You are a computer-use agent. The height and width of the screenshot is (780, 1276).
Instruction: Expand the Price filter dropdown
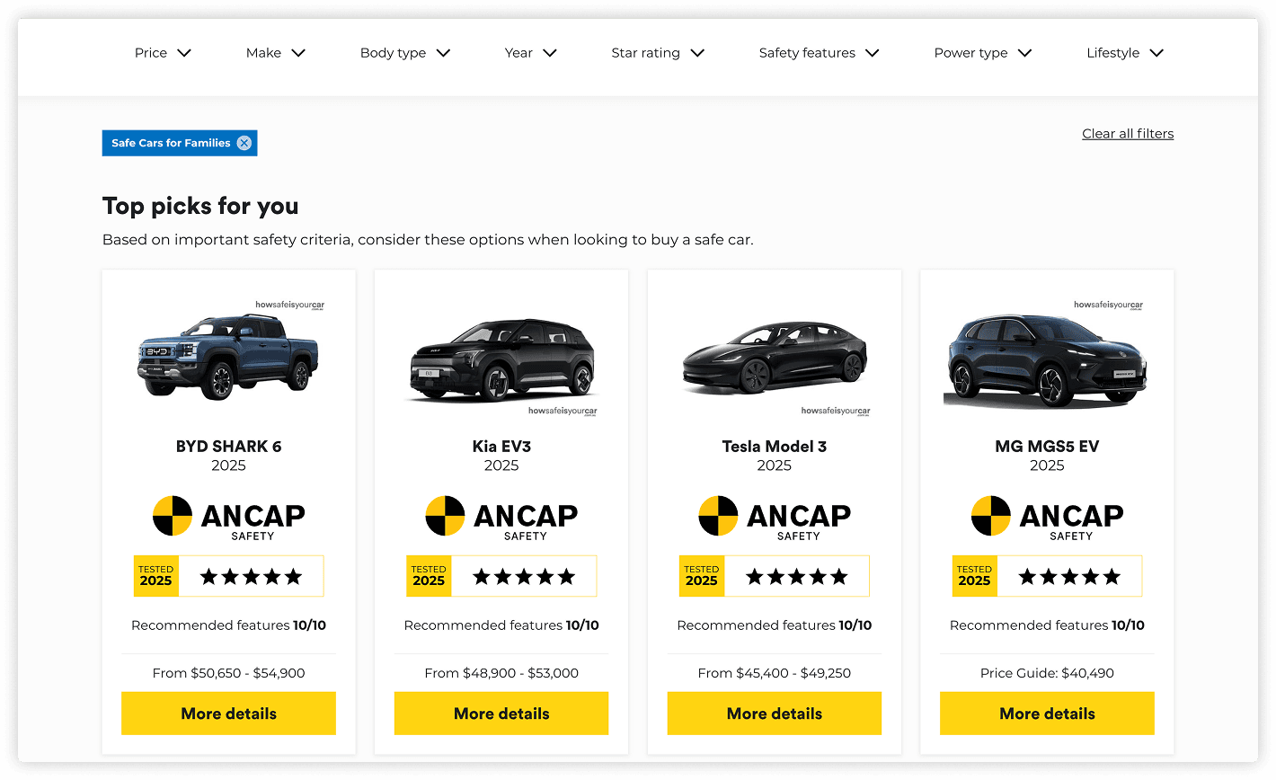pos(163,53)
